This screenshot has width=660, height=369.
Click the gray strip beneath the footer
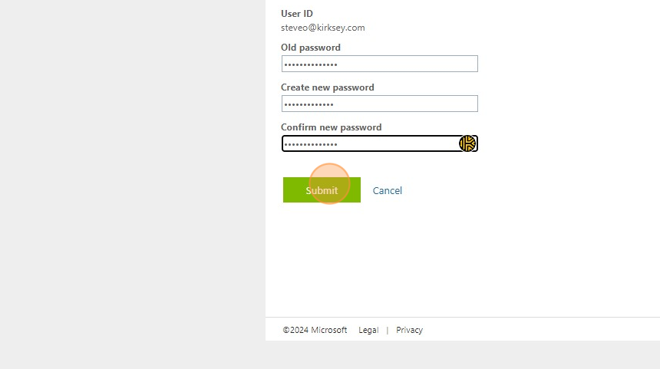click(x=460, y=354)
